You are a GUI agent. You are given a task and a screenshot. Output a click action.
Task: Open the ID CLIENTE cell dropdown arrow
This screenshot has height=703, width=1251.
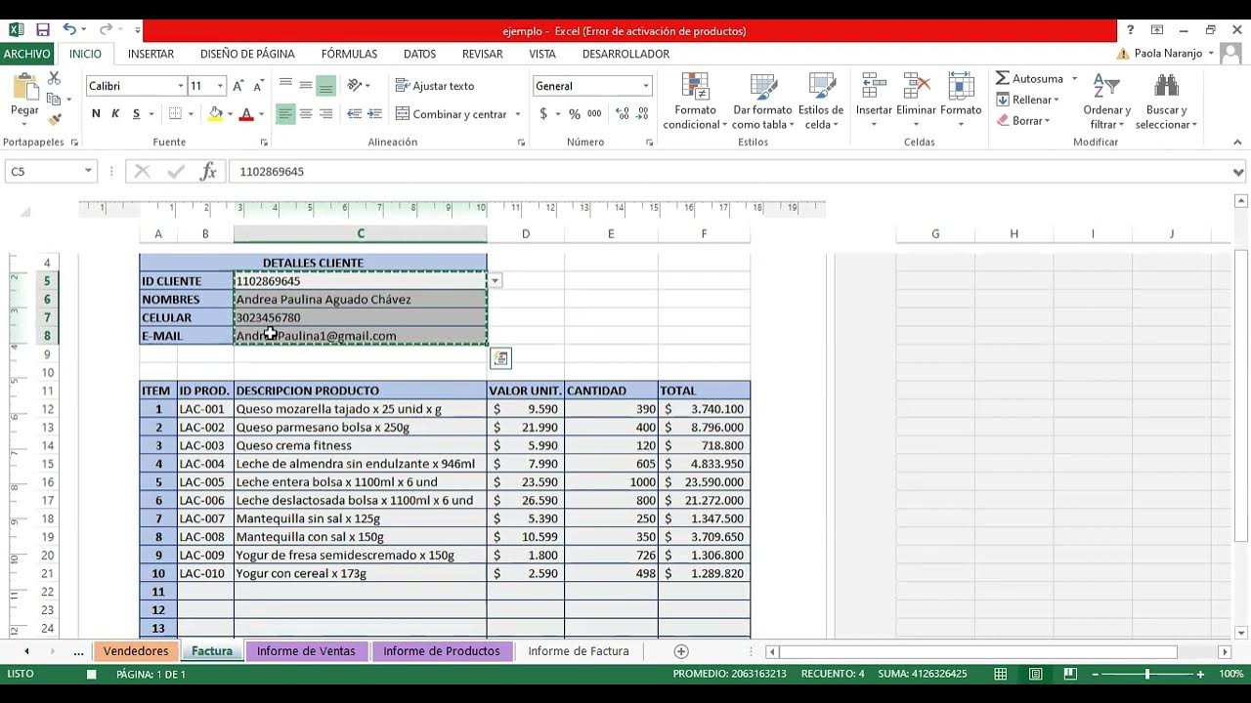pos(496,281)
